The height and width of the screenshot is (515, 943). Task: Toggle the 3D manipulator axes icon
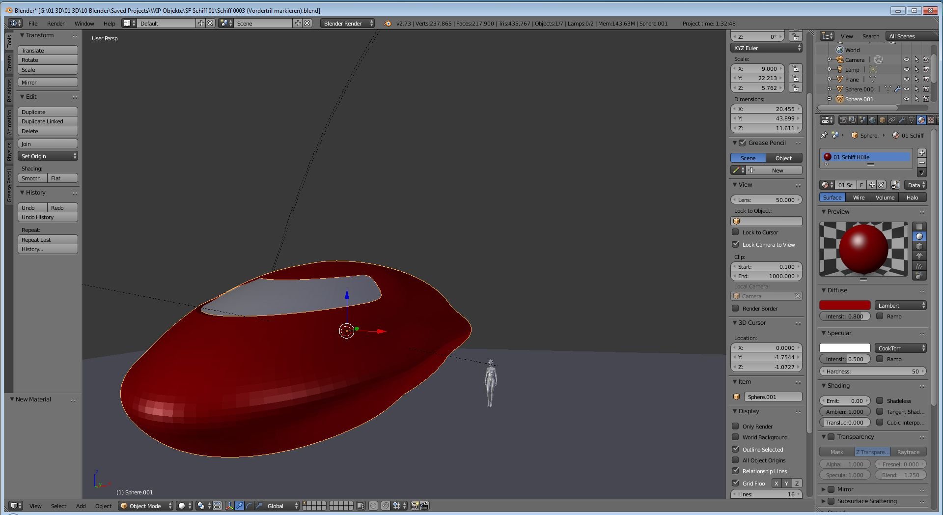pyautogui.click(x=229, y=506)
